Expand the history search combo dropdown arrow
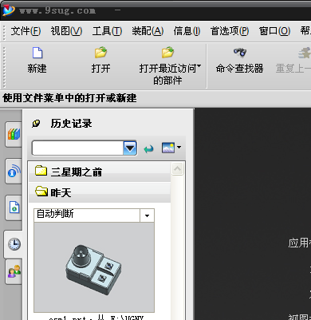This screenshot has height=320, width=311. 130,148
